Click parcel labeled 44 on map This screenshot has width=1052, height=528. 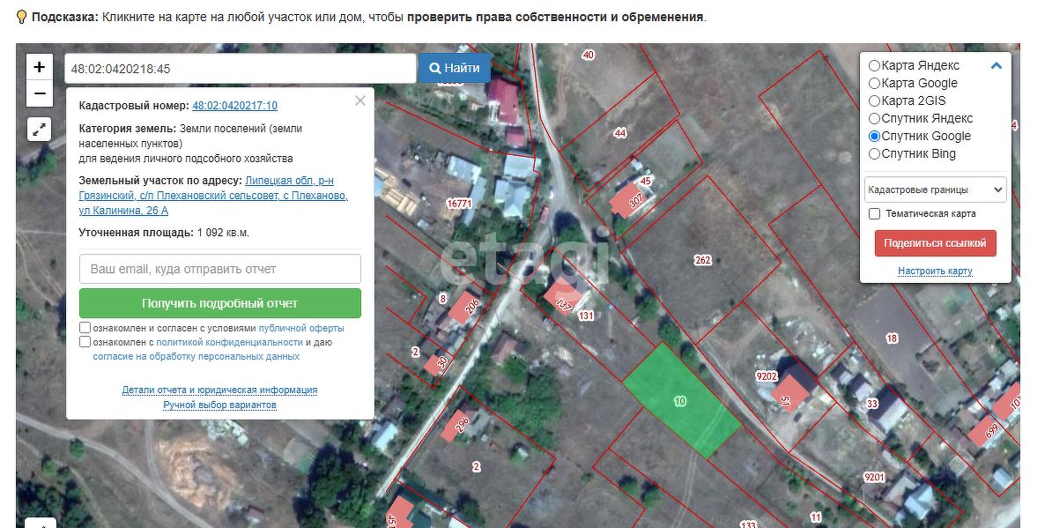click(x=620, y=133)
